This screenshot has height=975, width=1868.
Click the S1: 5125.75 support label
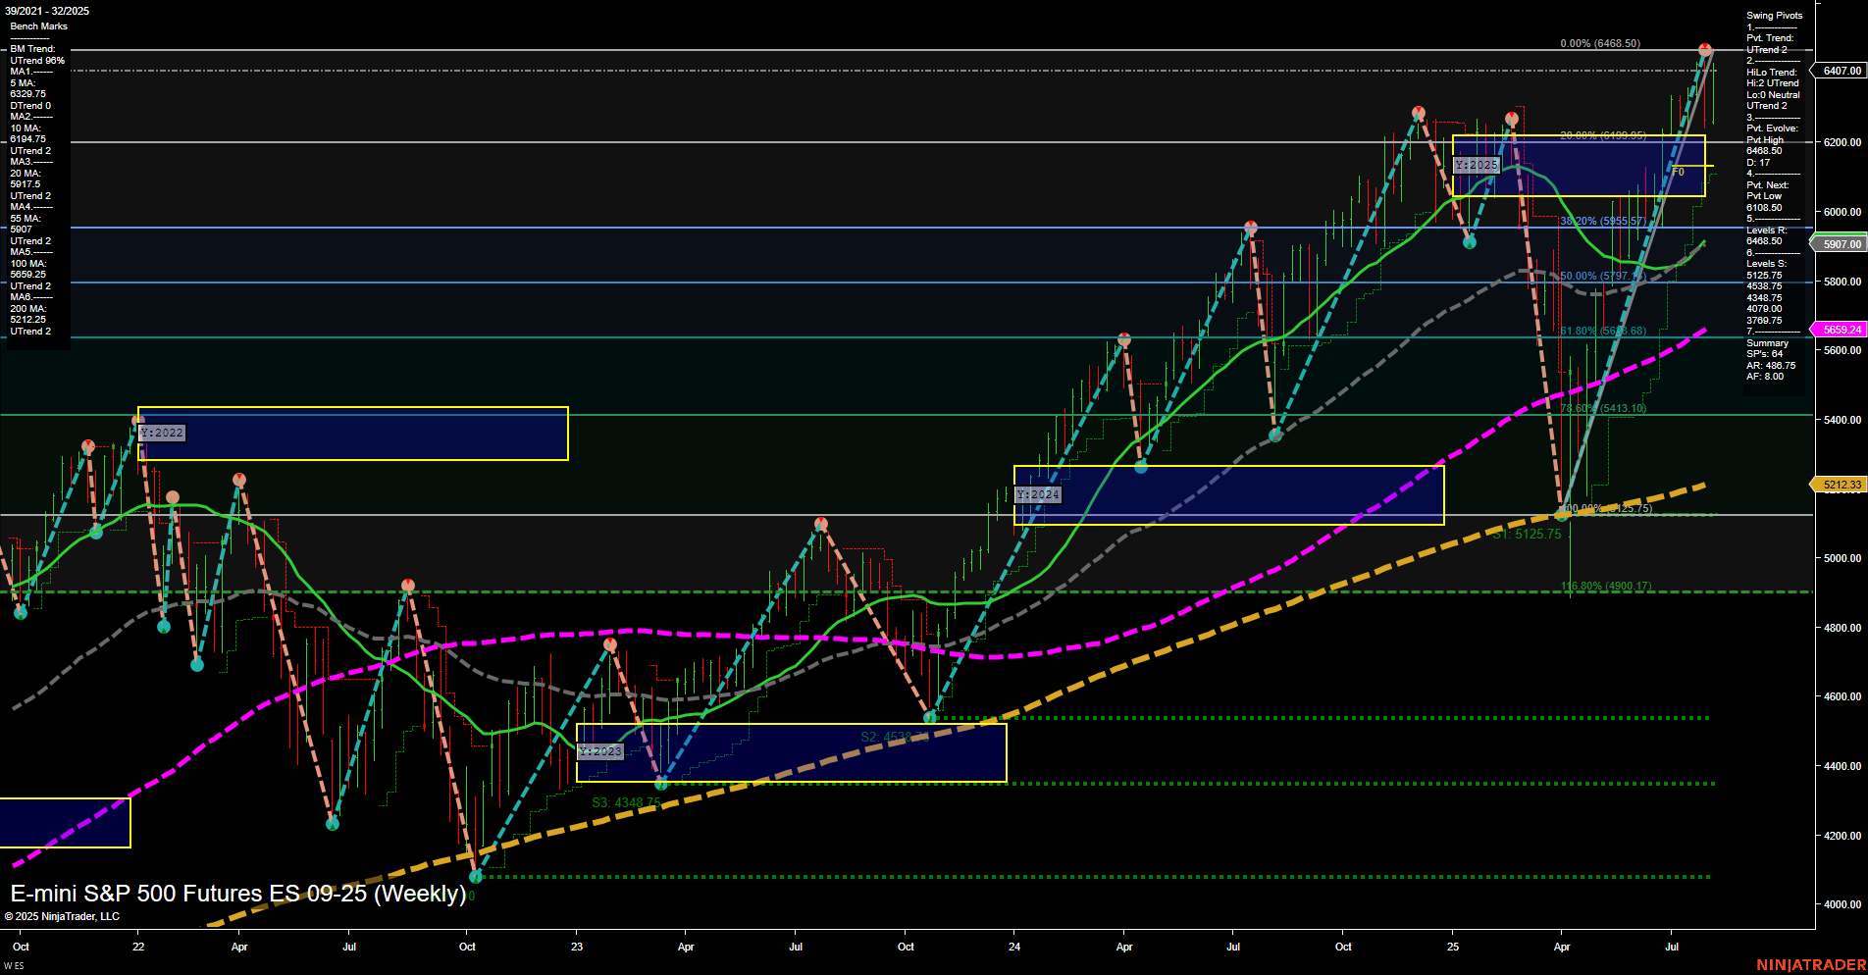(x=1527, y=535)
